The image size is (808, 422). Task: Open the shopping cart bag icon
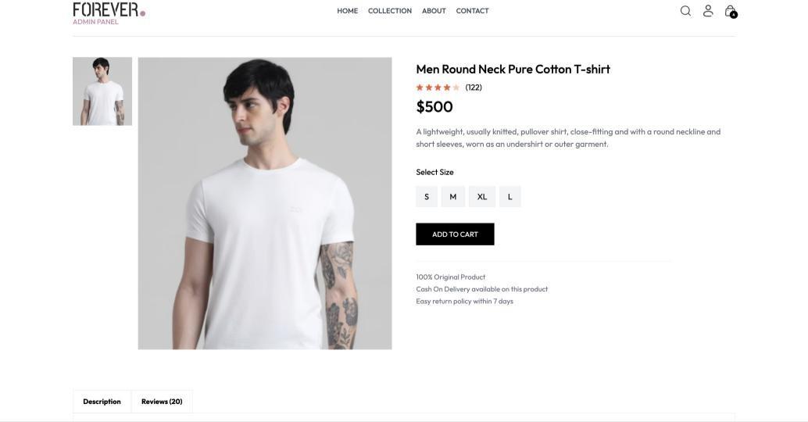point(730,11)
